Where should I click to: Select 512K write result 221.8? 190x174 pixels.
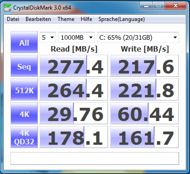click(x=144, y=90)
